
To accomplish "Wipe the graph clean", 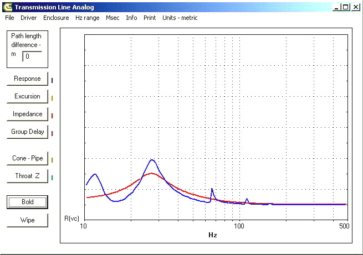I will 27,220.
